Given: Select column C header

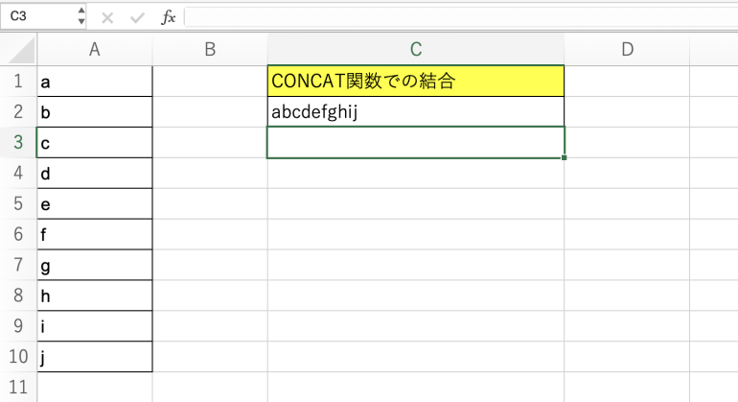Looking at the screenshot, I should 416,50.
